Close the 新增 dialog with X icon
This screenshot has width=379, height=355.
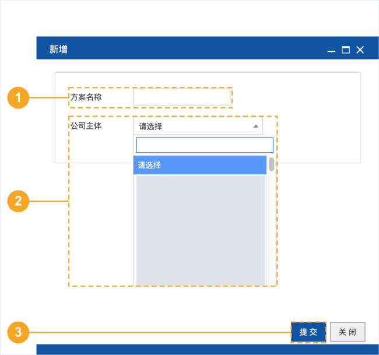(360, 50)
